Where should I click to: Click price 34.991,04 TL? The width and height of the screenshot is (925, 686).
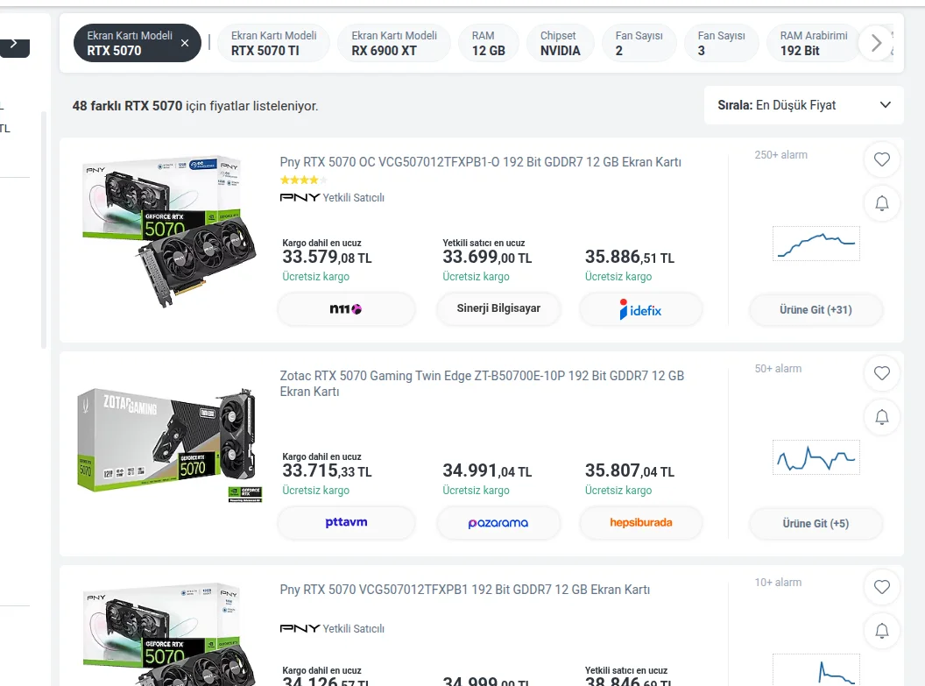[x=487, y=470]
